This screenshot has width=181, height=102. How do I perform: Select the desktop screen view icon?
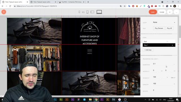coord(99,12)
